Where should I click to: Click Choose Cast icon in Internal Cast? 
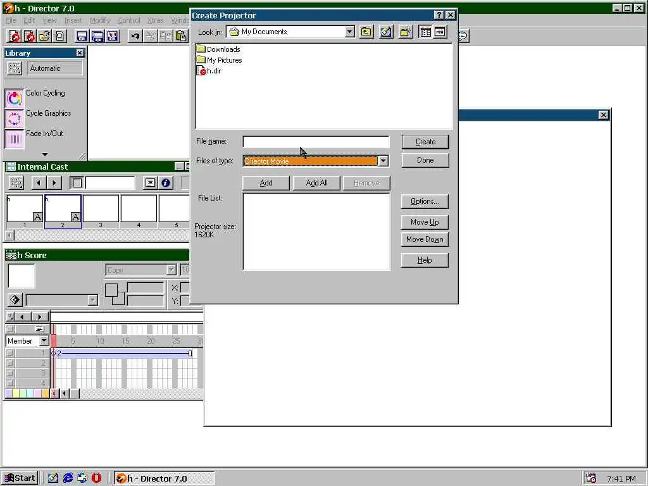16,183
